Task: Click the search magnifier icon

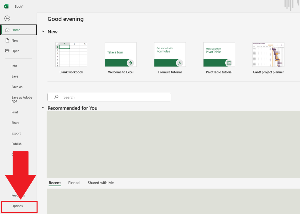Action: 56,97
